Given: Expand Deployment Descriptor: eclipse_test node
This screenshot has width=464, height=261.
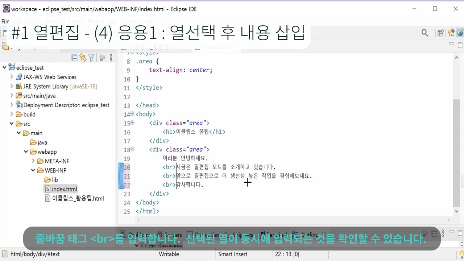Looking at the screenshot, I should pos(12,105).
